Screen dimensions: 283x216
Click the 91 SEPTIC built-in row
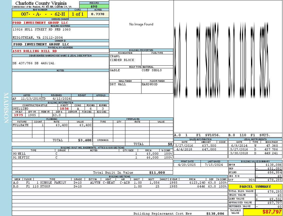pos(92,158)
